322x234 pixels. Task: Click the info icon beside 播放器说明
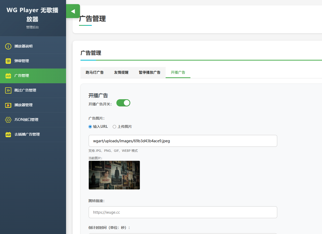pos(8,46)
